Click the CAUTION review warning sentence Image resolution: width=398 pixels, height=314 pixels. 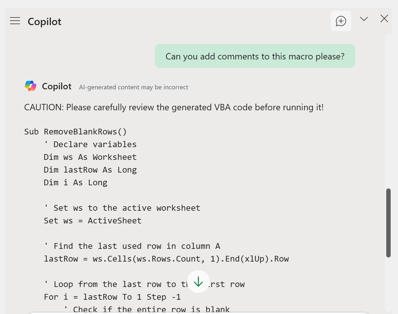click(174, 107)
